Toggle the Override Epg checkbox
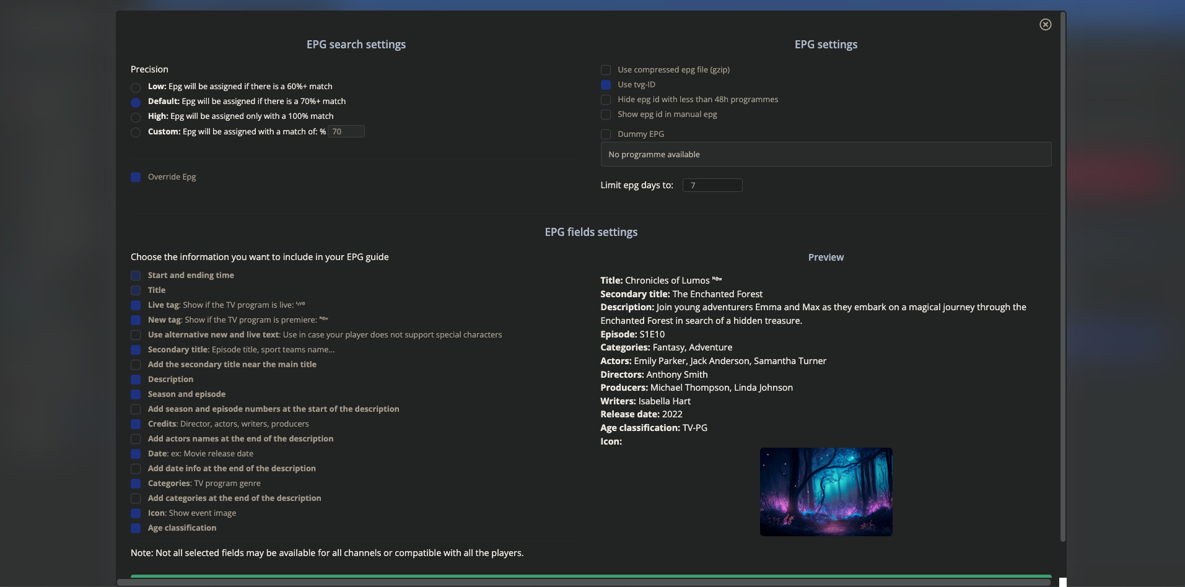 [136, 177]
